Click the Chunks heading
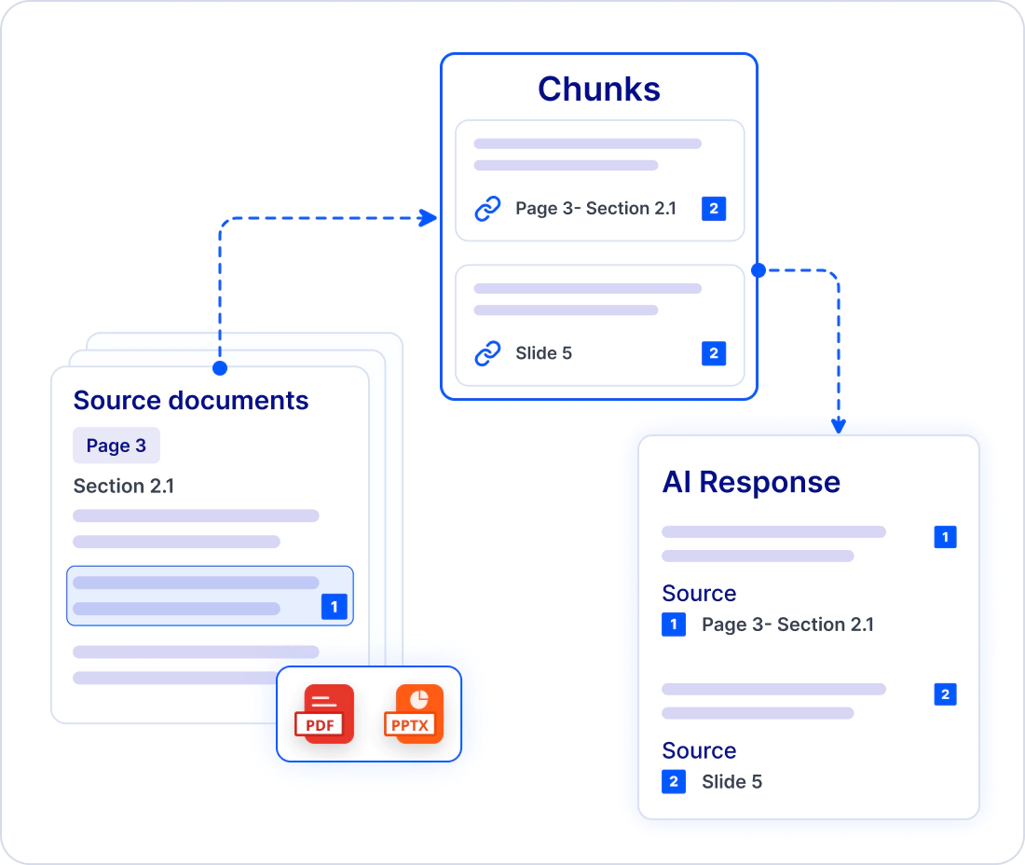 599,89
